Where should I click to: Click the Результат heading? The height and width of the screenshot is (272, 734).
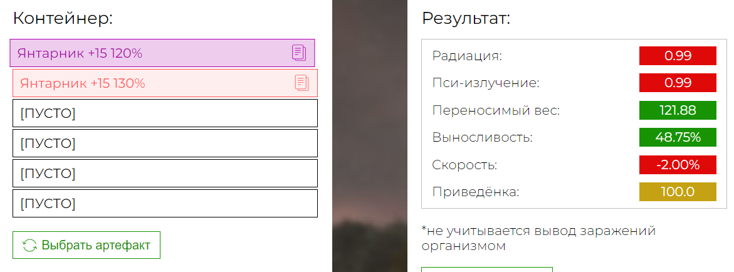coord(466,19)
